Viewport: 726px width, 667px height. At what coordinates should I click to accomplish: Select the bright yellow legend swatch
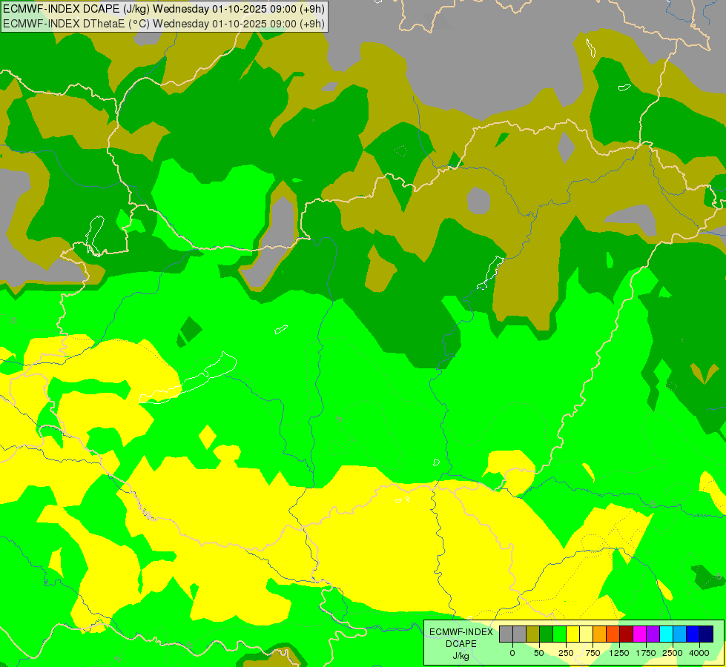point(572,634)
